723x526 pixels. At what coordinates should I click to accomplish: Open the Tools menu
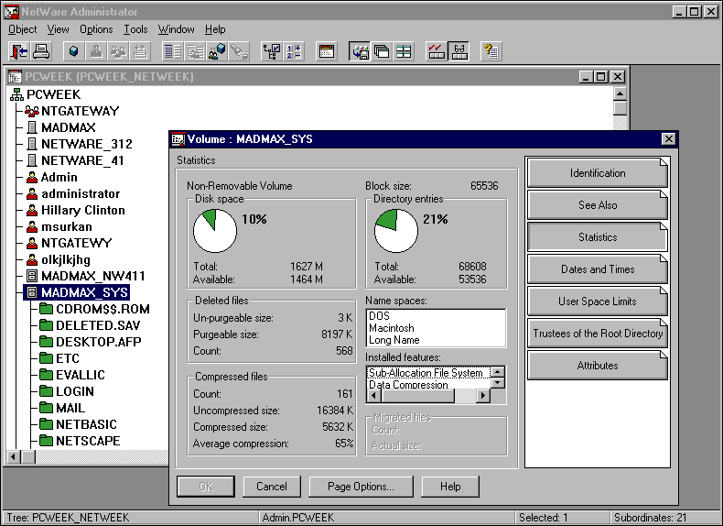click(135, 29)
